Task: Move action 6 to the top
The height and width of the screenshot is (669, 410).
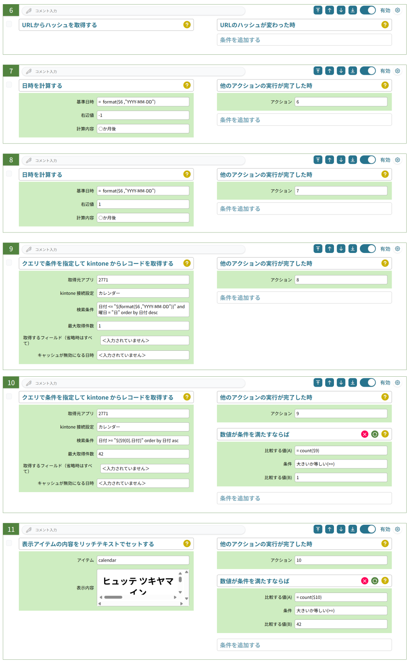Action: tap(318, 10)
